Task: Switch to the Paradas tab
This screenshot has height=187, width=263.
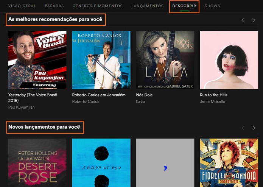Action: coord(54,6)
